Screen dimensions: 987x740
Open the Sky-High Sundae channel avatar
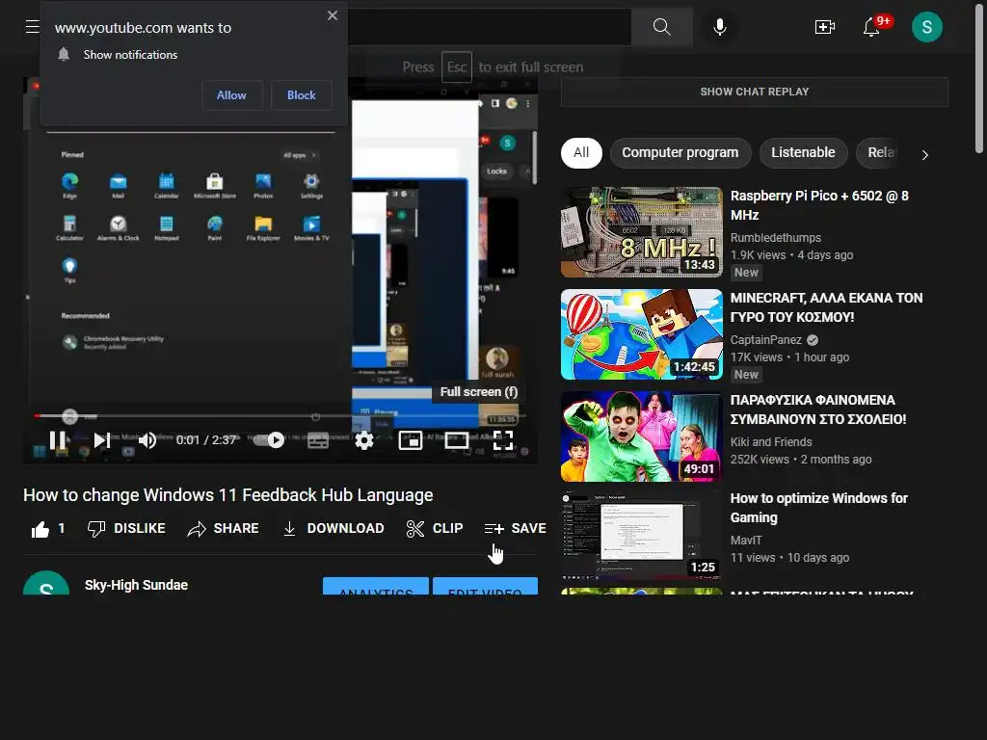[x=46, y=583]
